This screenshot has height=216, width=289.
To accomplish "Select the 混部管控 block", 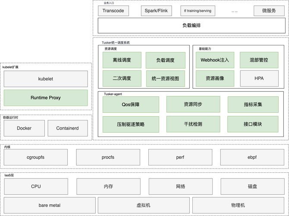I will tap(259, 60).
